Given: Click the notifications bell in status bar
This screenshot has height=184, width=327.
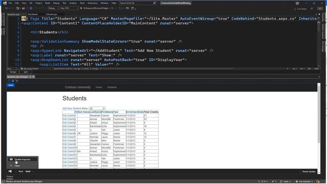Looking at the screenshot, I should pyautogui.click(x=318, y=181).
